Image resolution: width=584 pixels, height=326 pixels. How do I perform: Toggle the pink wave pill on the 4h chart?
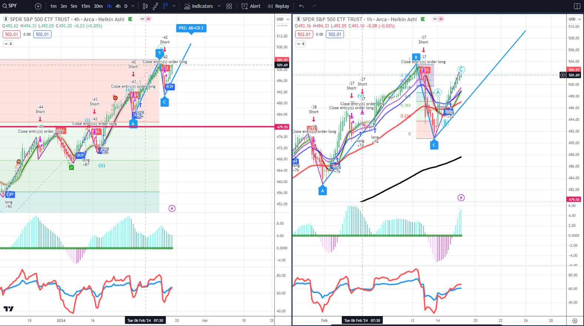[x=148, y=19]
